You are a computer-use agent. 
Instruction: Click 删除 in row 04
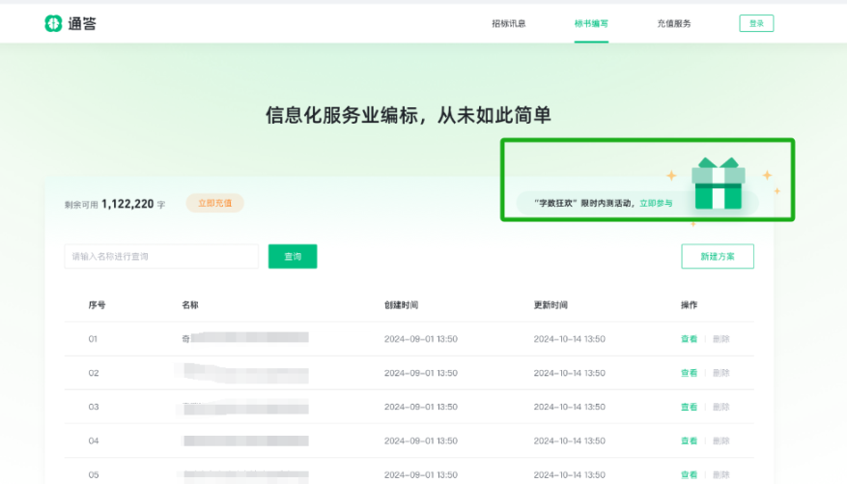click(x=720, y=441)
